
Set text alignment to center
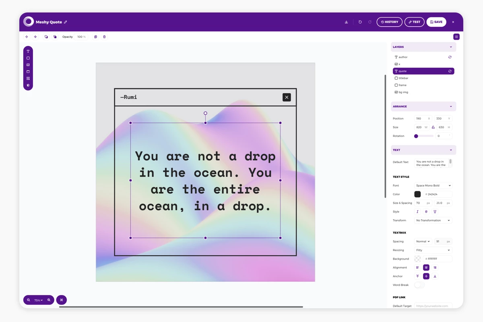click(426, 268)
